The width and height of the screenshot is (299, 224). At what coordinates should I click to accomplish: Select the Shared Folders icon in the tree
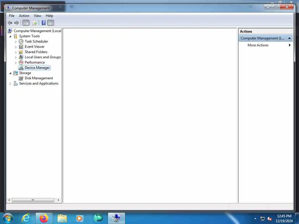[21, 52]
